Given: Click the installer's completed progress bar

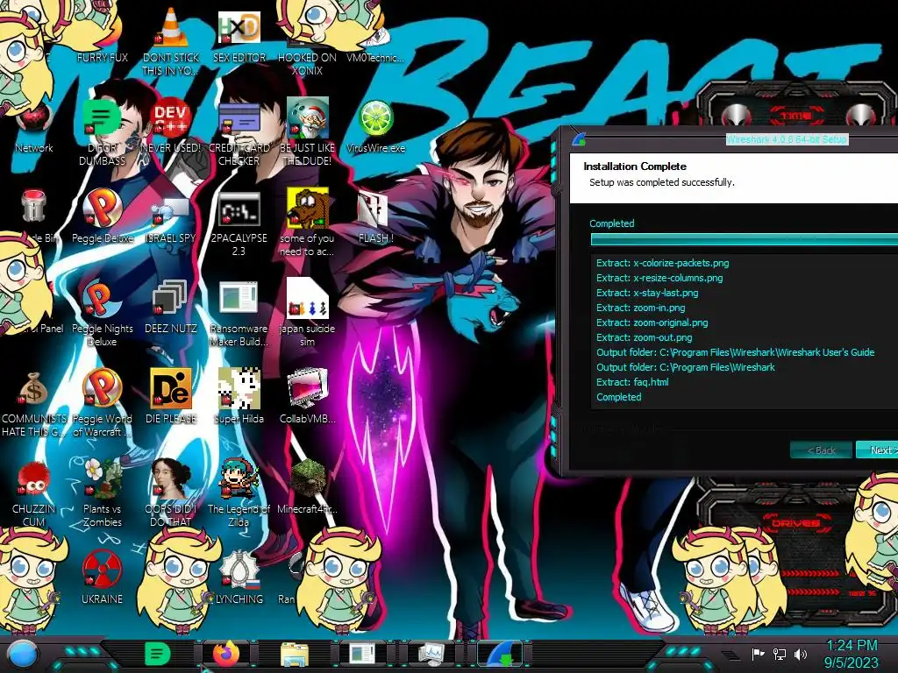Looking at the screenshot, I should (744, 239).
